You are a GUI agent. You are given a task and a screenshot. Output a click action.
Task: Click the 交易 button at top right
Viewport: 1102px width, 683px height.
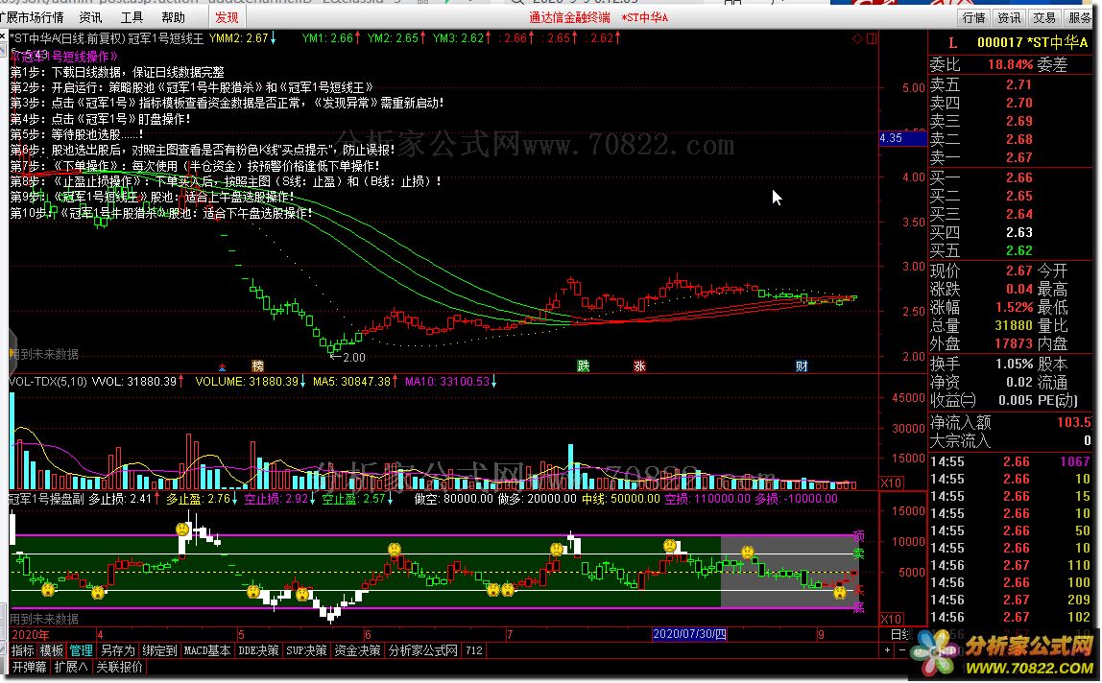click(x=1044, y=17)
